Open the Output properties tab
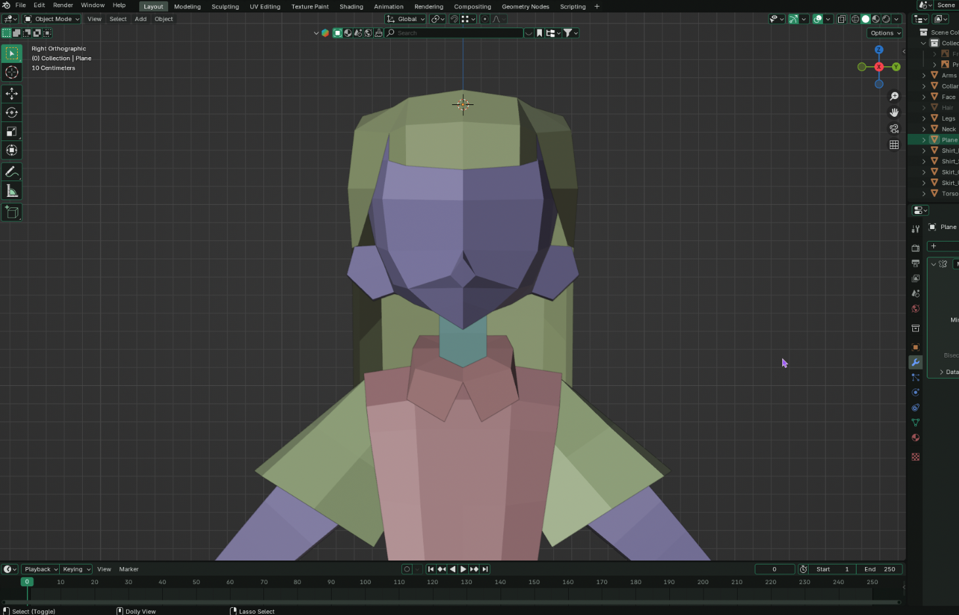This screenshot has height=615, width=959. coord(916,263)
